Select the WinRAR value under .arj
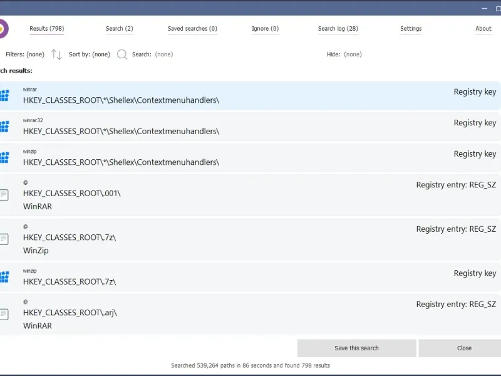501x376 pixels. pos(38,325)
